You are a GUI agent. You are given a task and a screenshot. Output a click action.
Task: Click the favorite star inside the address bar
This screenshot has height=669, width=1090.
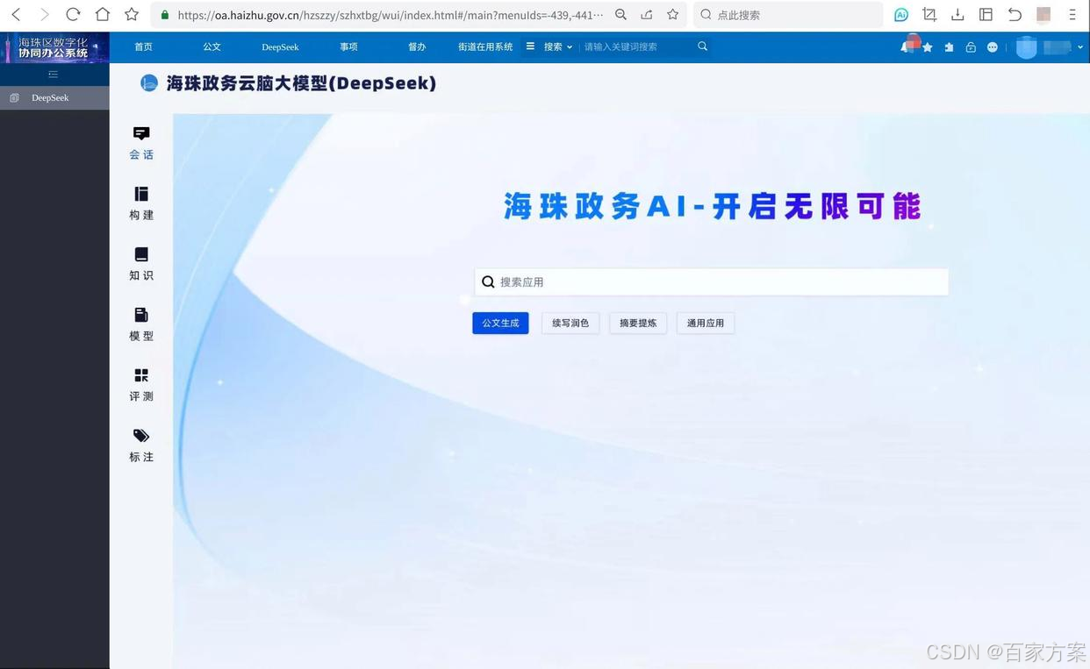[672, 14]
